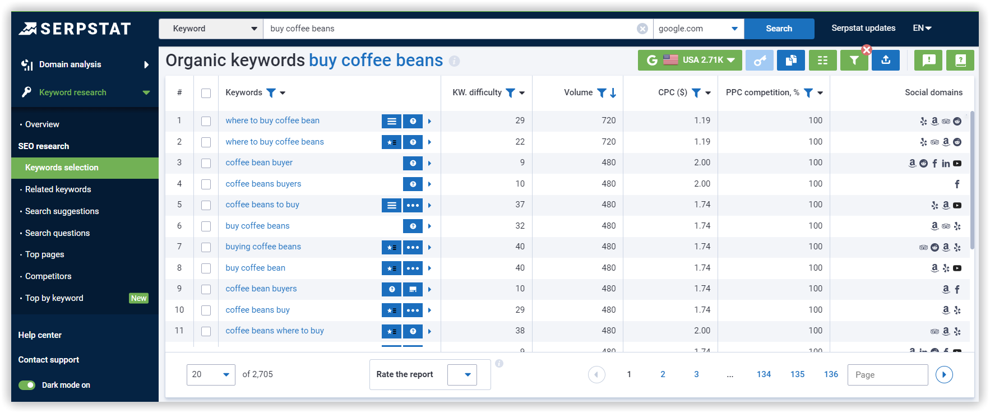The width and height of the screenshot is (990, 413).
Task: Click the key icon button in toolbar
Action: point(760,60)
